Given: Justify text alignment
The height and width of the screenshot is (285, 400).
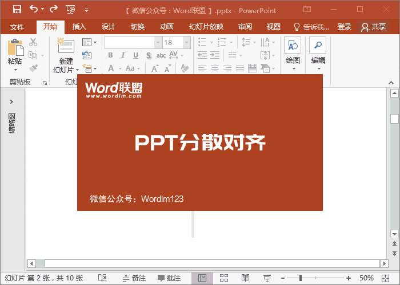Looking at the screenshot, I should tap(240, 68).
